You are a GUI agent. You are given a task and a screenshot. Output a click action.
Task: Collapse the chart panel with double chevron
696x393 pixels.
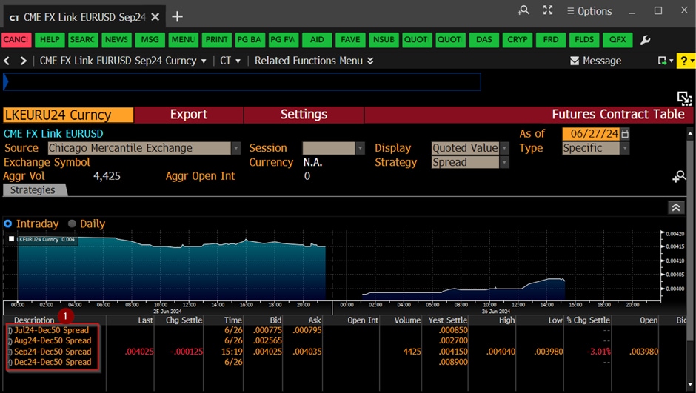(x=675, y=208)
